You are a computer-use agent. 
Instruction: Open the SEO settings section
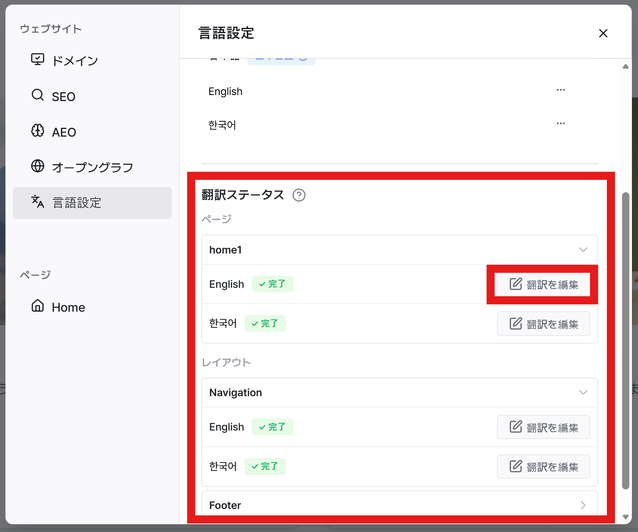92,96
